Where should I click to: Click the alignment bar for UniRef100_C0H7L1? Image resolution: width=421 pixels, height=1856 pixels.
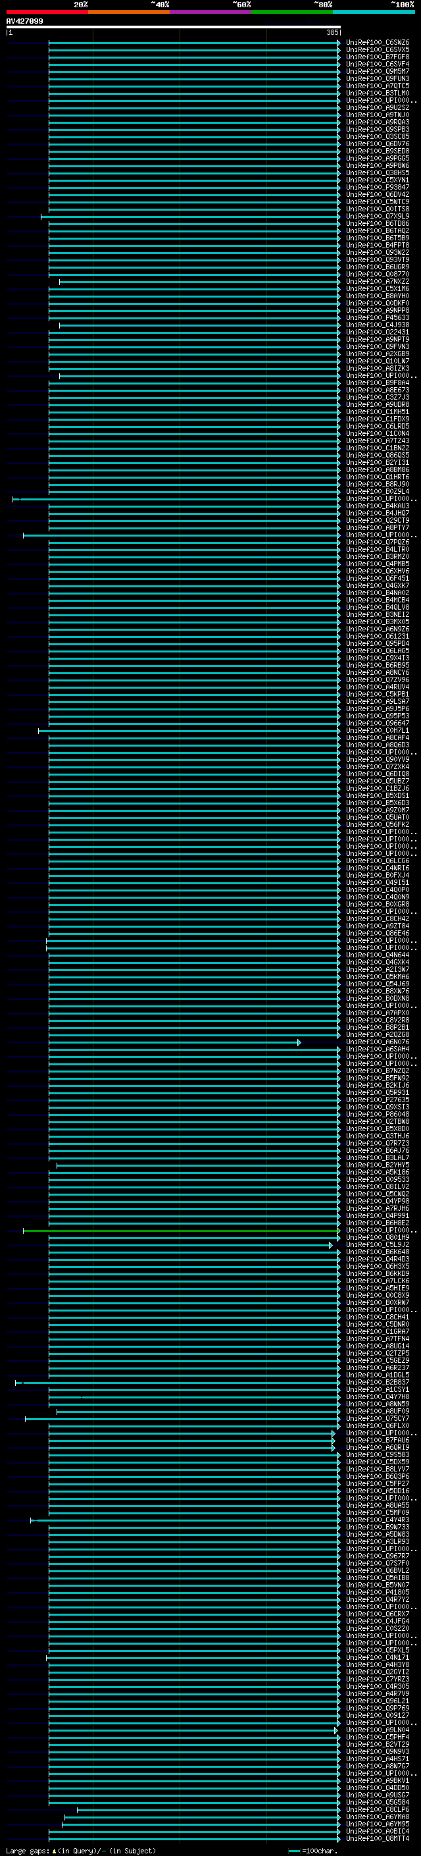pos(189,731)
